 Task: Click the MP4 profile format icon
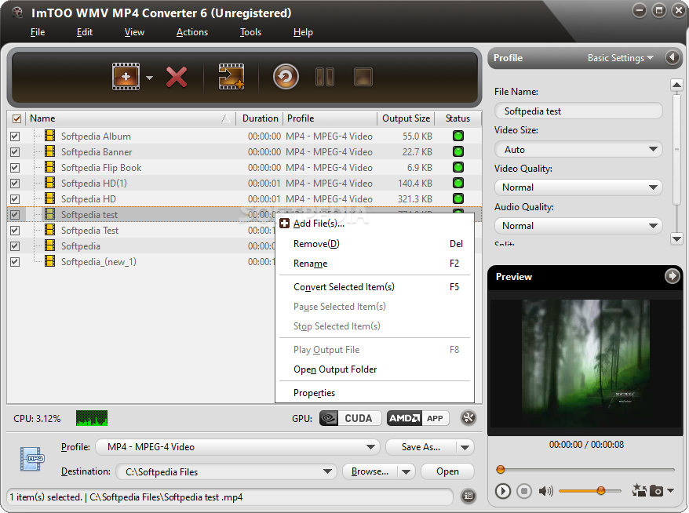(x=31, y=459)
